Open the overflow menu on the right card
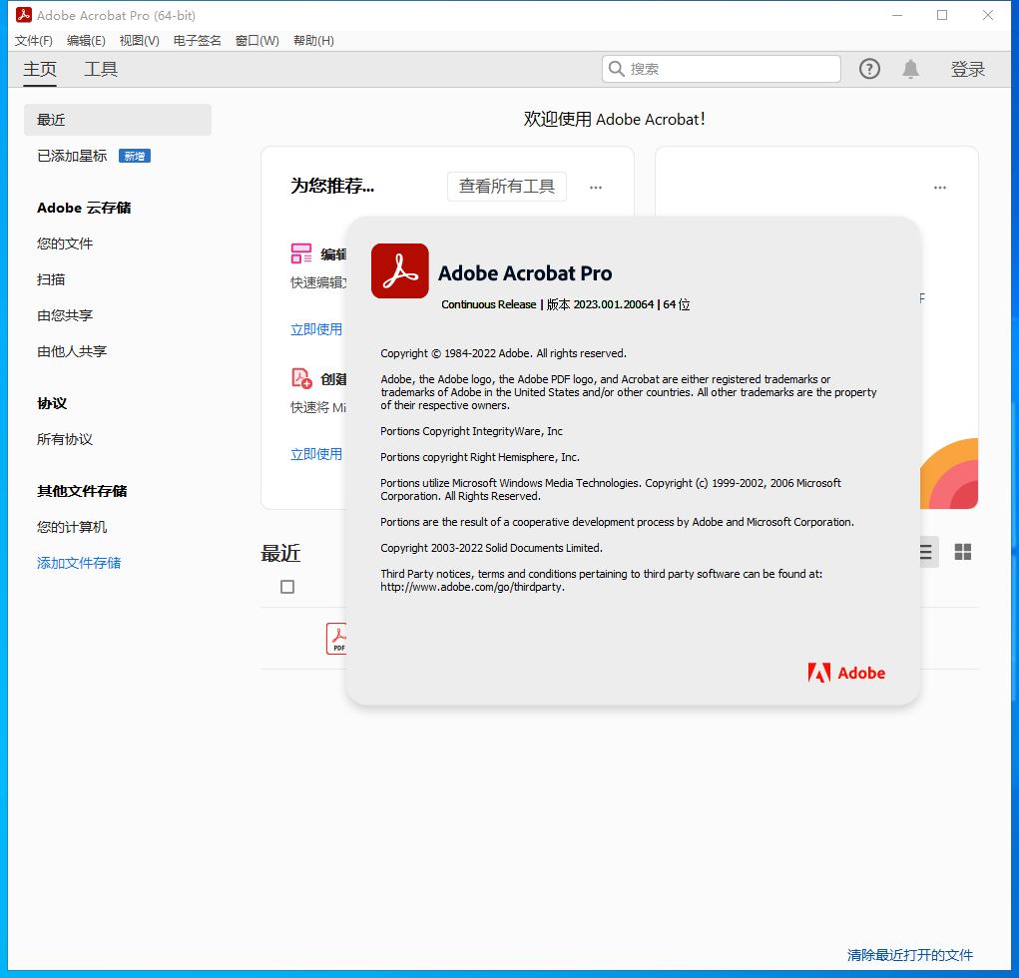The height and width of the screenshot is (978, 1019). [x=939, y=187]
